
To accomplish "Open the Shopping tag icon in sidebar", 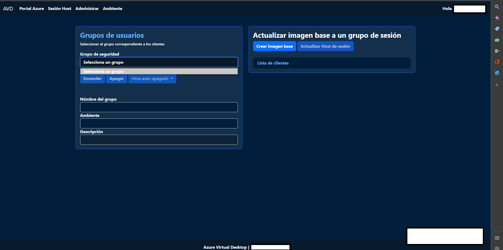I will 497,29.
